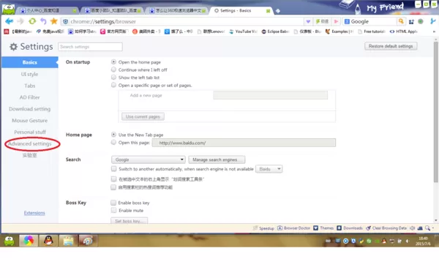Open the HTML Apps bookmark
The width and height of the screenshot is (439, 278).
click(x=403, y=31)
